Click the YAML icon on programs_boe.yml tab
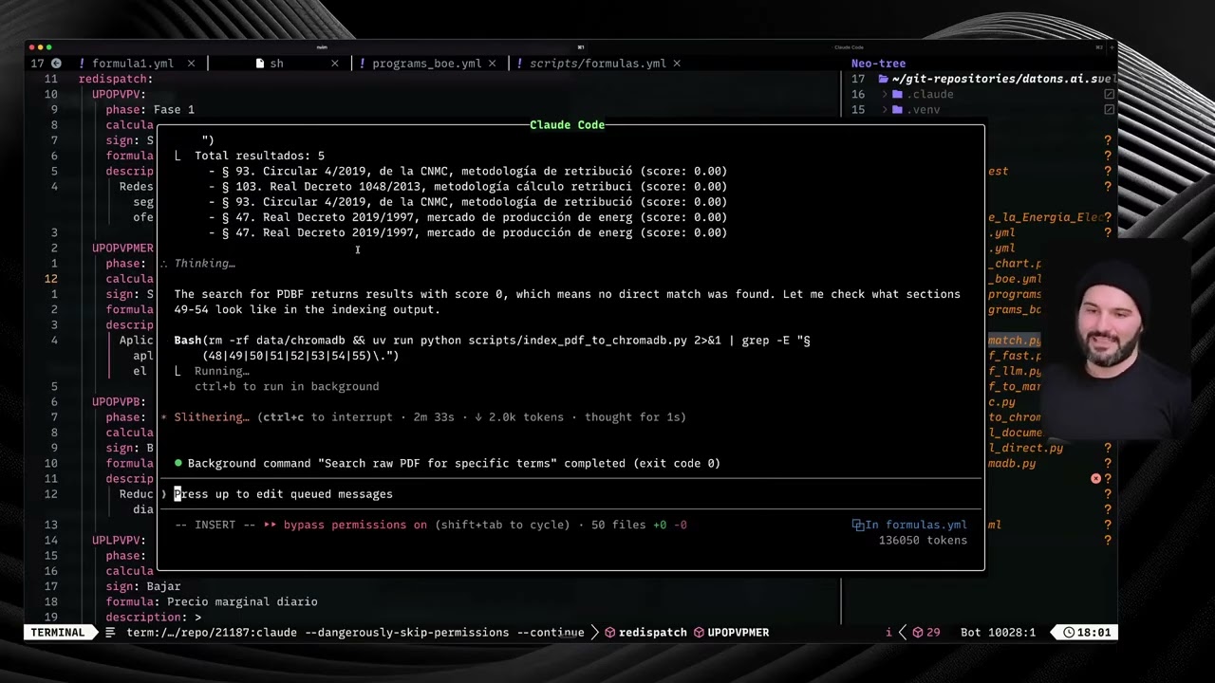This screenshot has width=1215, height=683. coord(362,64)
